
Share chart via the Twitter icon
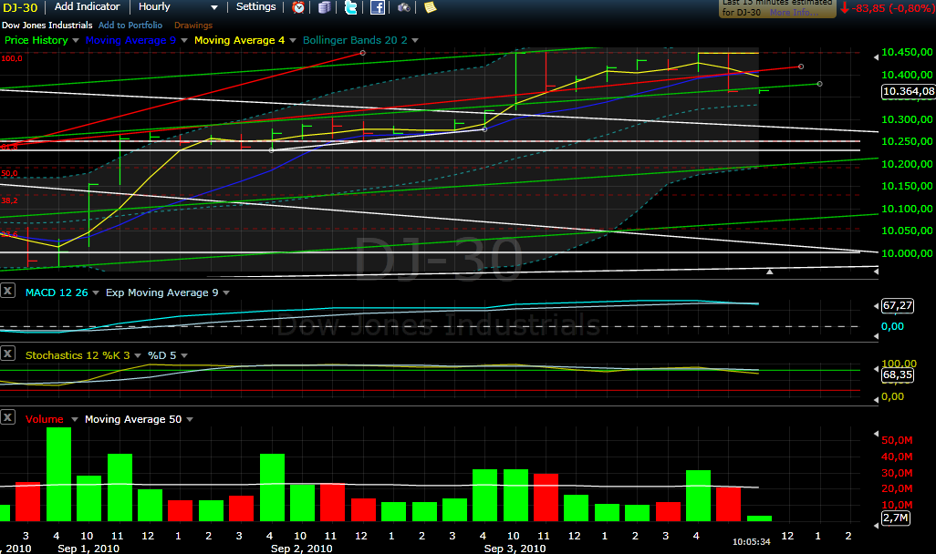(351, 7)
